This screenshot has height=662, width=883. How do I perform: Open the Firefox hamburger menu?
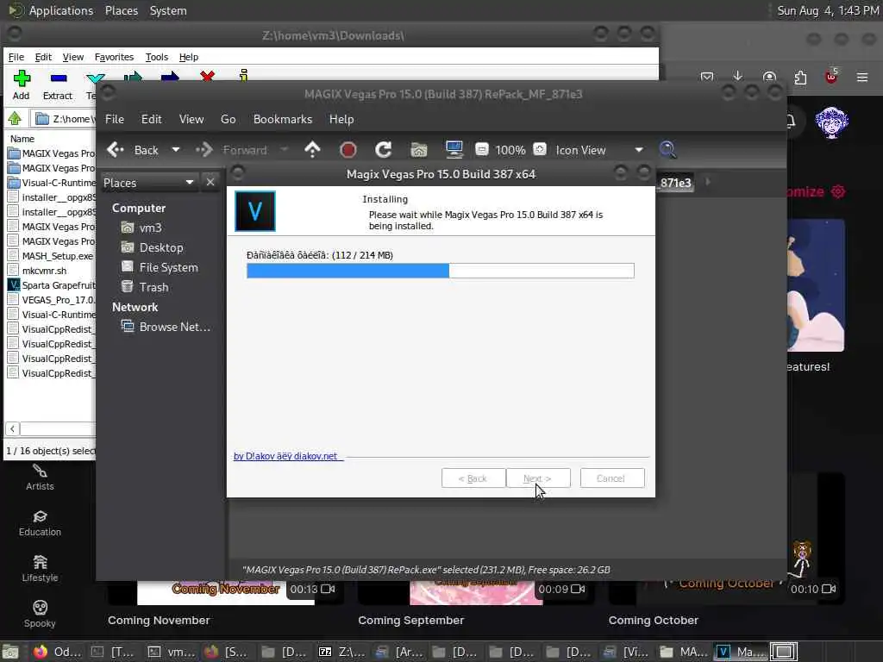coord(862,77)
